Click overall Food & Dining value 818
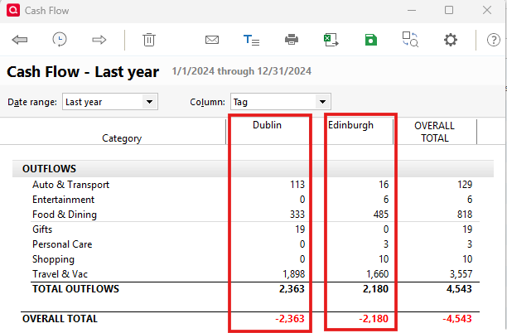The height and width of the screenshot is (333, 507). pos(465,215)
